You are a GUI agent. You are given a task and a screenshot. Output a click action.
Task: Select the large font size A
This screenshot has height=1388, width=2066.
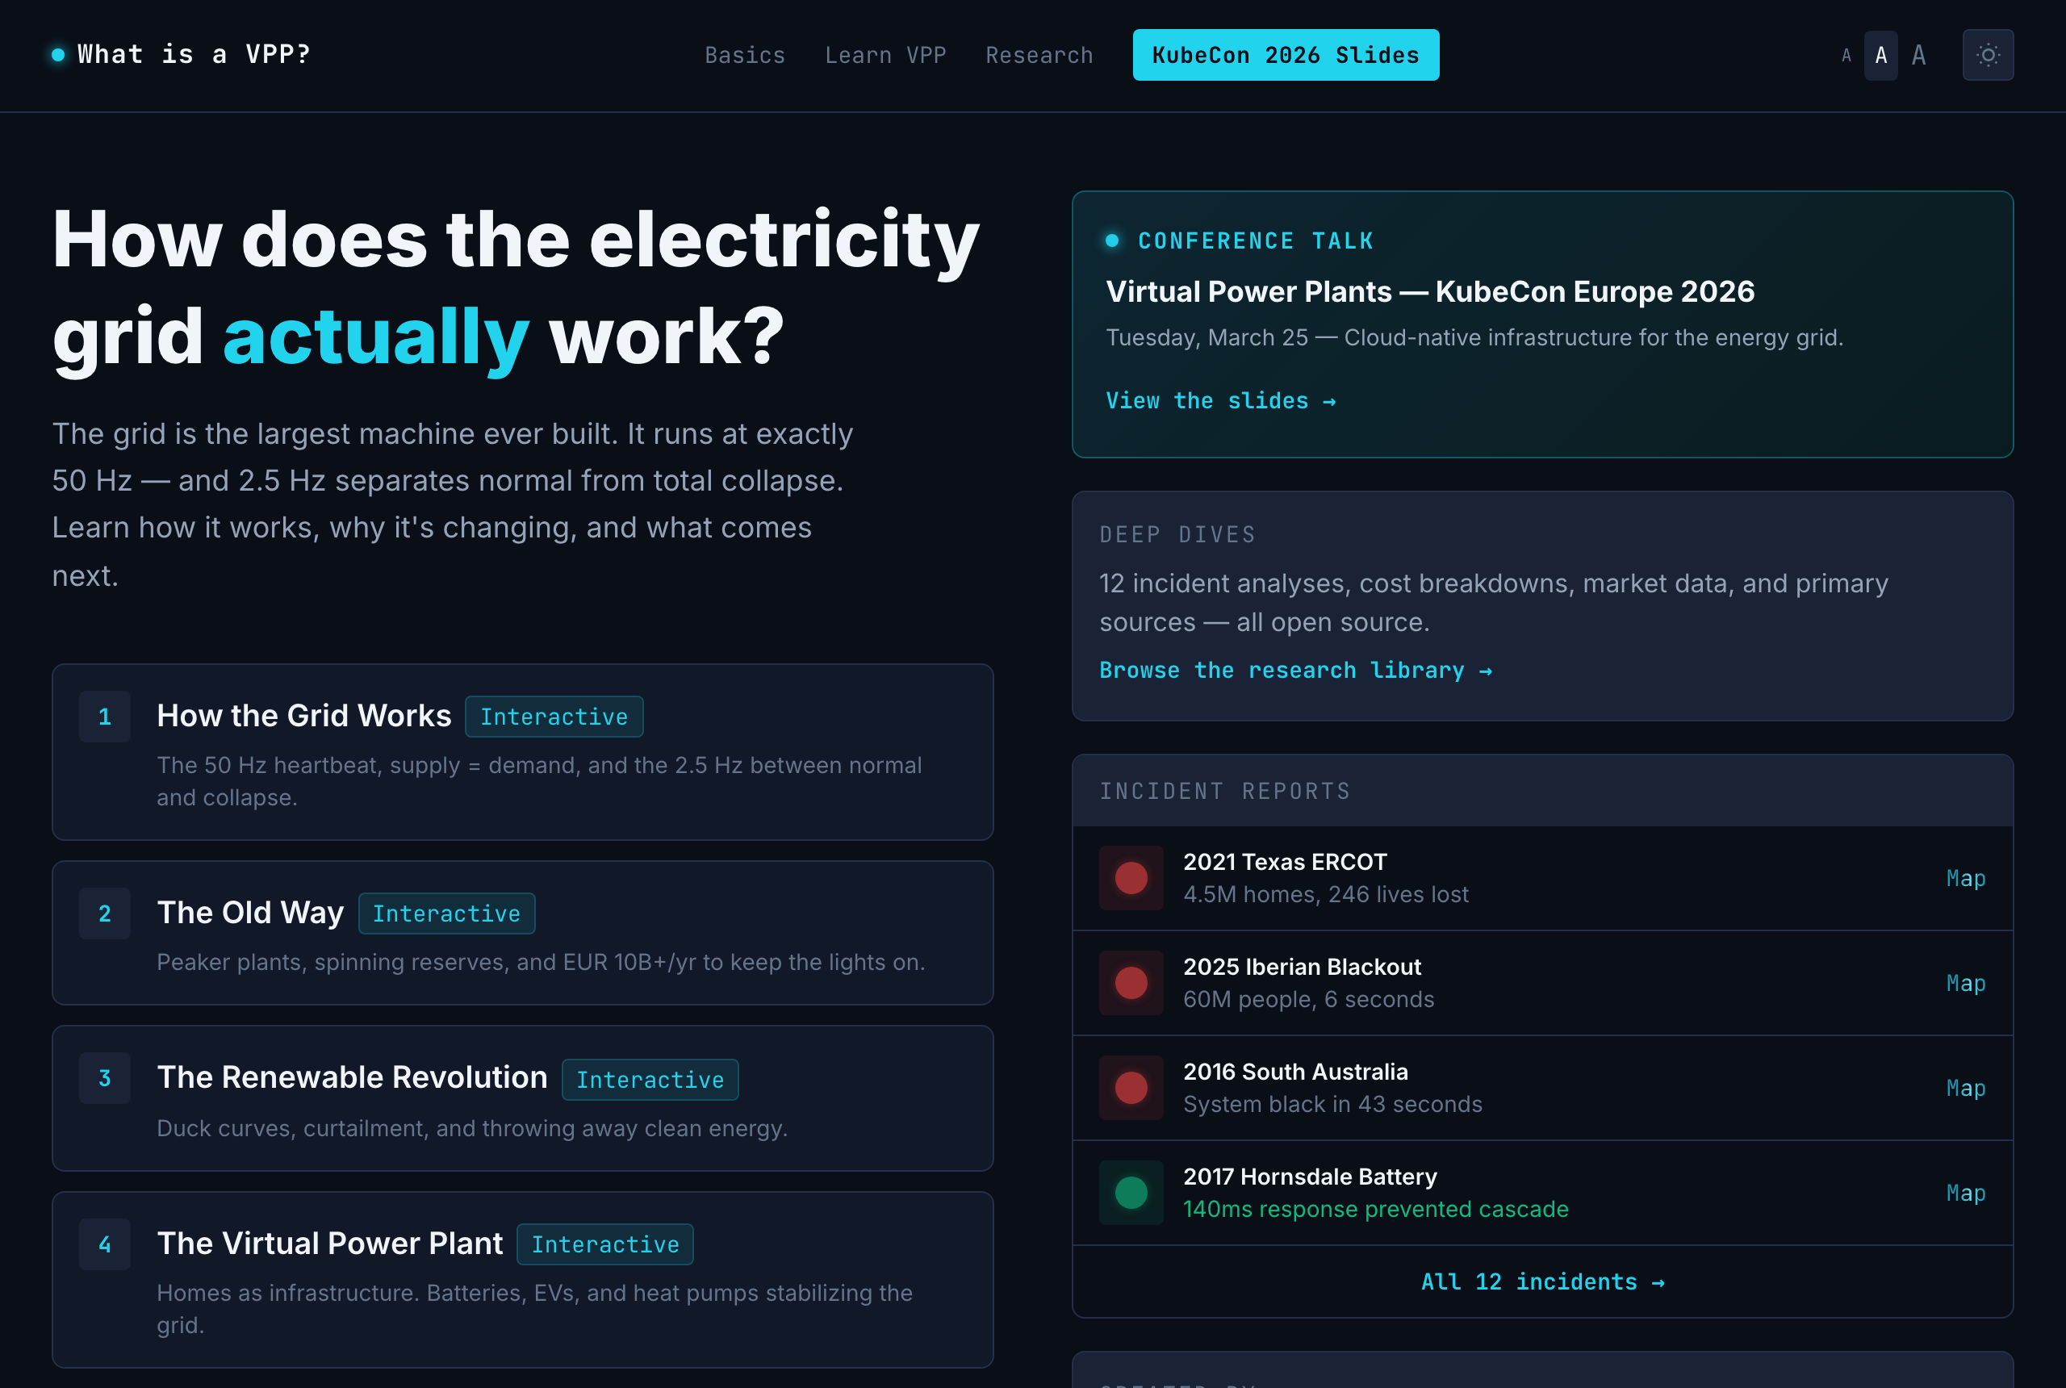(x=1918, y=56)
